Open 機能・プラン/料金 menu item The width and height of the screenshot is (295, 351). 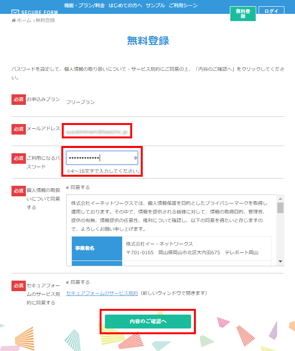pyautogui.click(x=85, y=6)
